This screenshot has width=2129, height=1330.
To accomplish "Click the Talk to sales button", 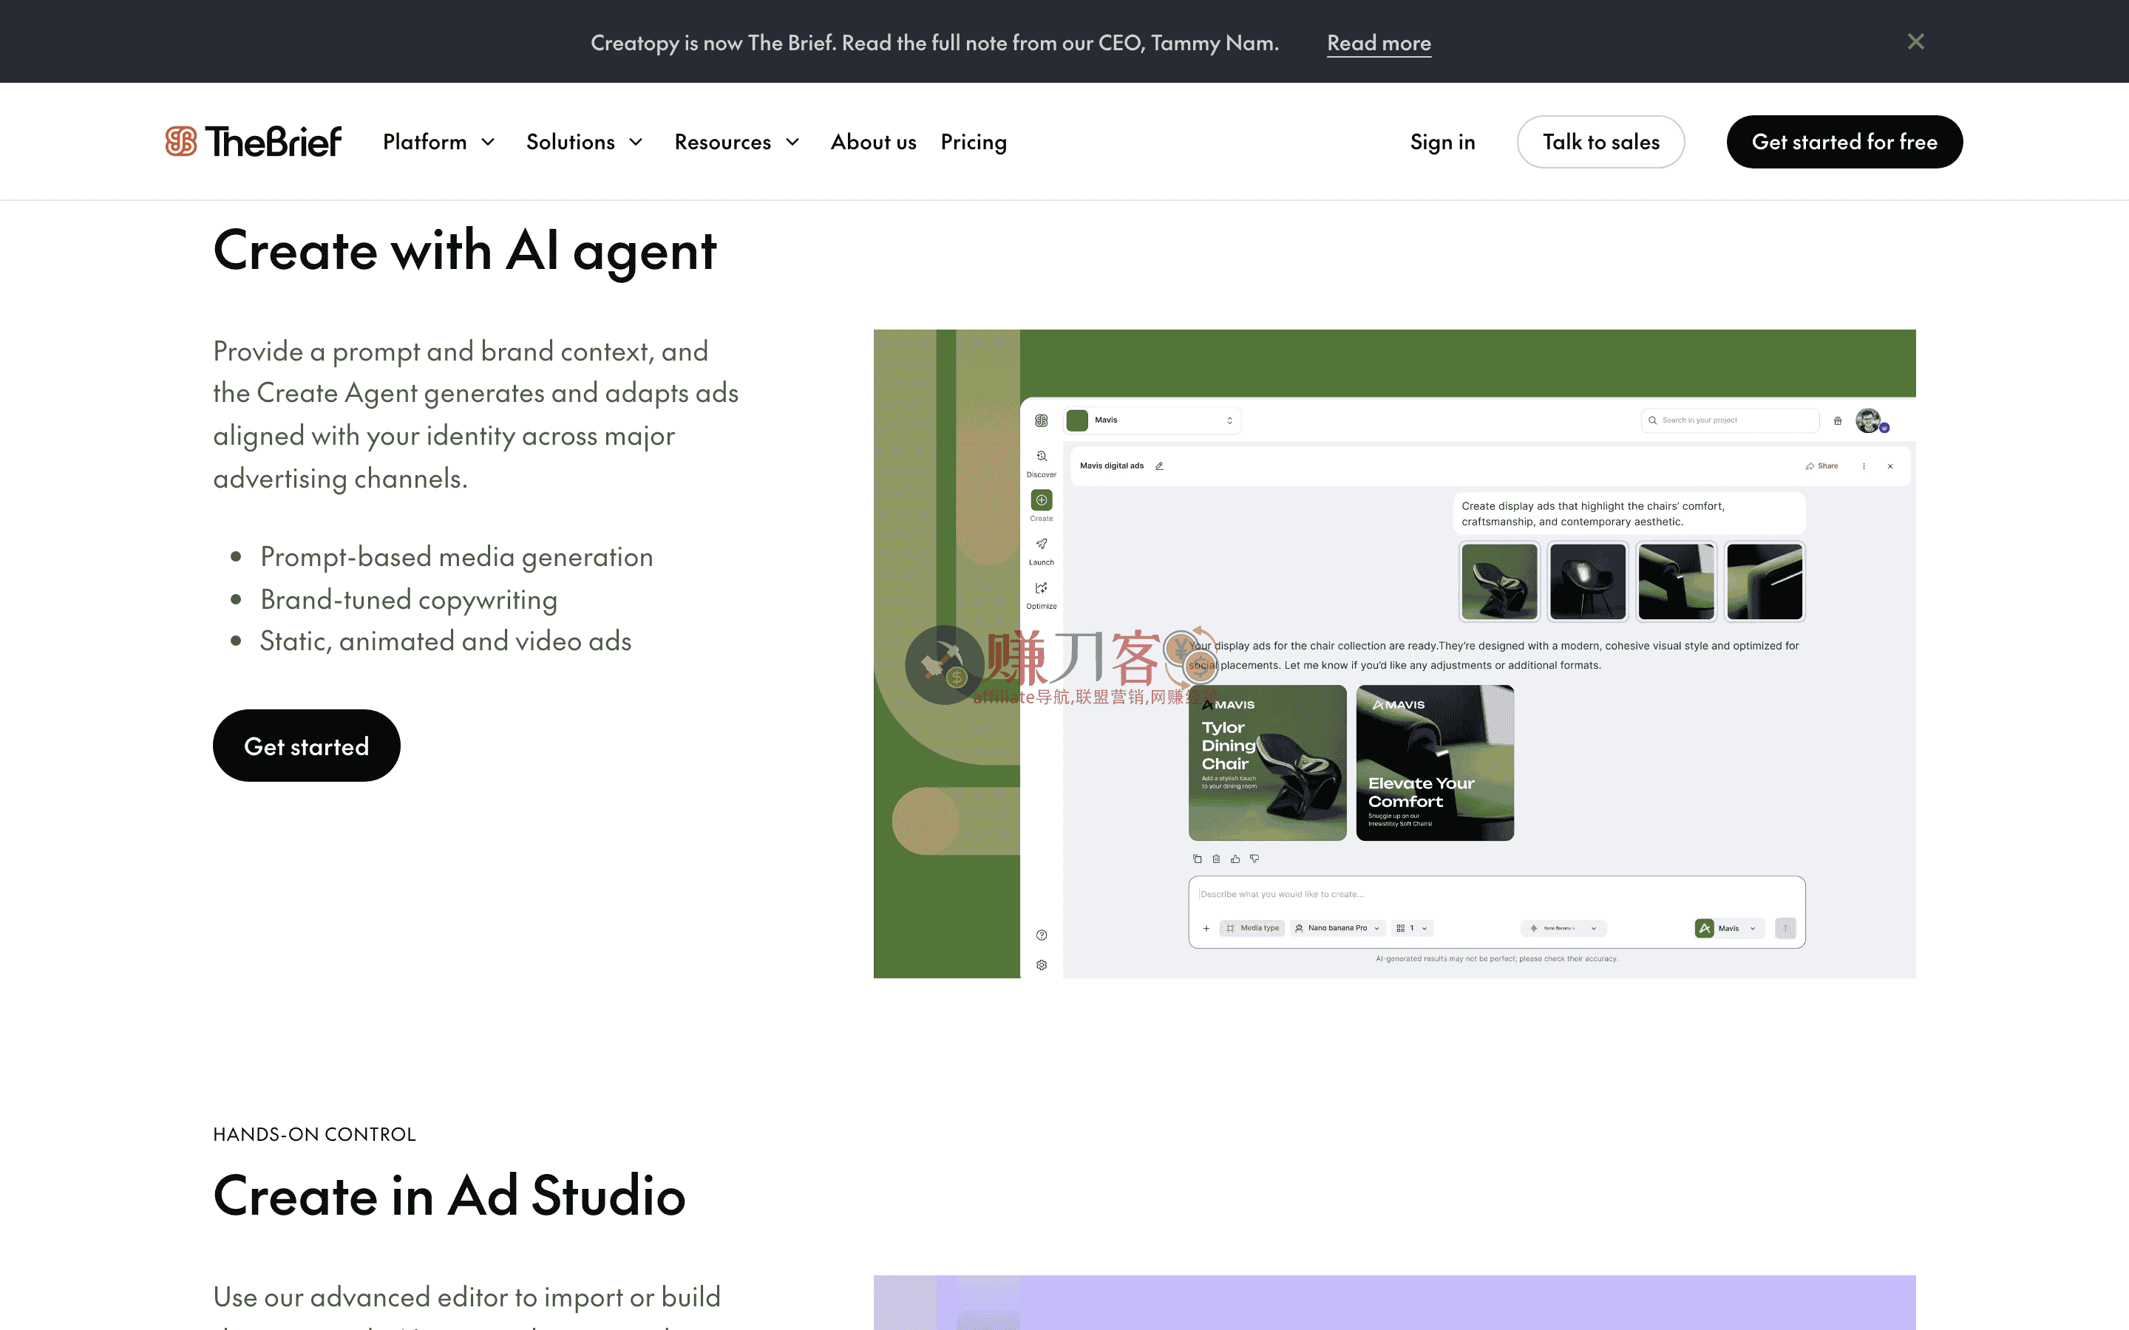I will (1600, 142).
